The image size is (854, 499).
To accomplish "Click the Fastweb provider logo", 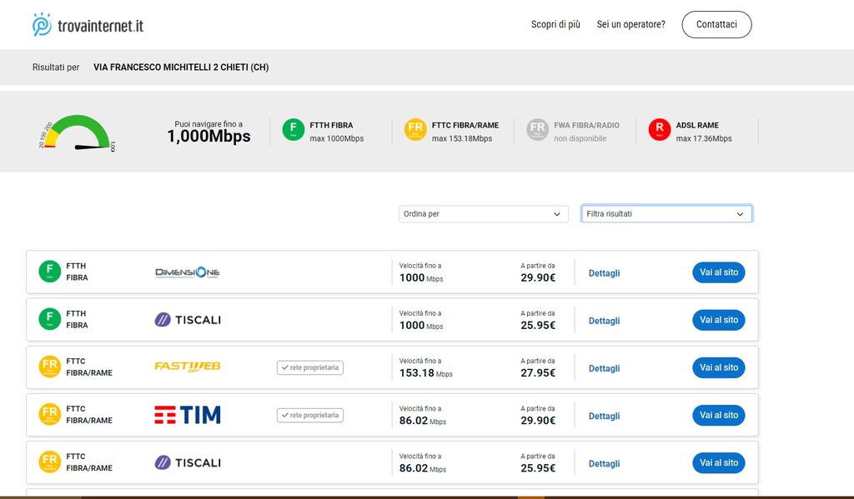I will pyautogui.click(x=188, y=367).
